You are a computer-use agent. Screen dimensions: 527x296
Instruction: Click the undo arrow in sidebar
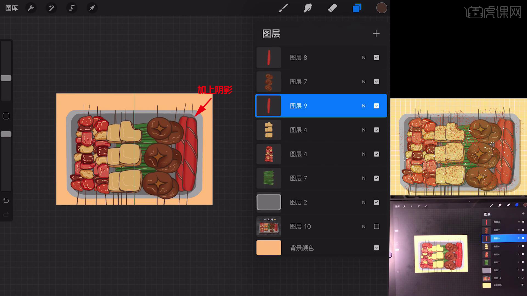coord(6,200)
